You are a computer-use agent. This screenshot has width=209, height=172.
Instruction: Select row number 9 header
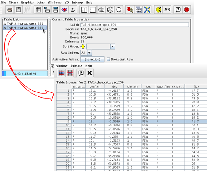[64, 122]
